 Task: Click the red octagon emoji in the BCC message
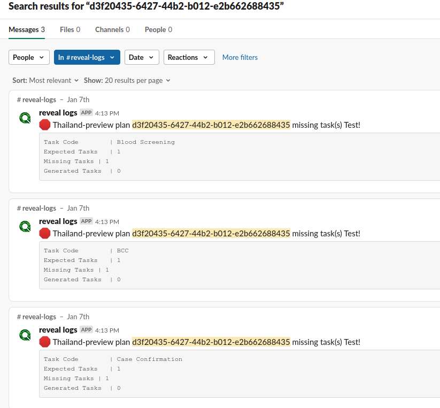[x=44, y=233]
